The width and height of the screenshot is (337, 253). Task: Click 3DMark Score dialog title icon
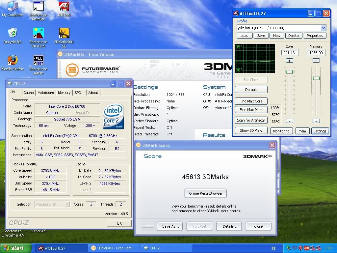click(x=138, y=145)
